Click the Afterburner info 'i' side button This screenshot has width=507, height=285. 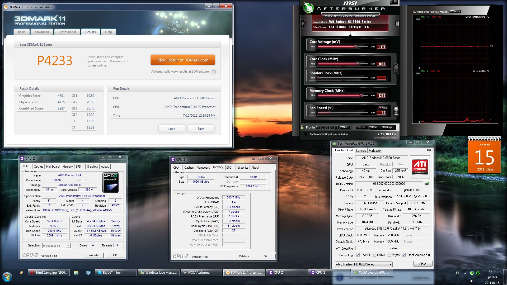(397, 24)
